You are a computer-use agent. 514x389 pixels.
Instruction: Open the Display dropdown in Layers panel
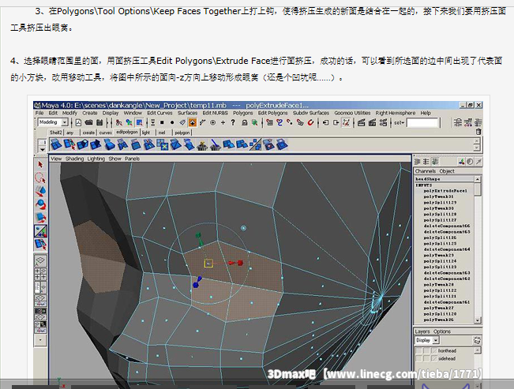click(x=426, y=340)
